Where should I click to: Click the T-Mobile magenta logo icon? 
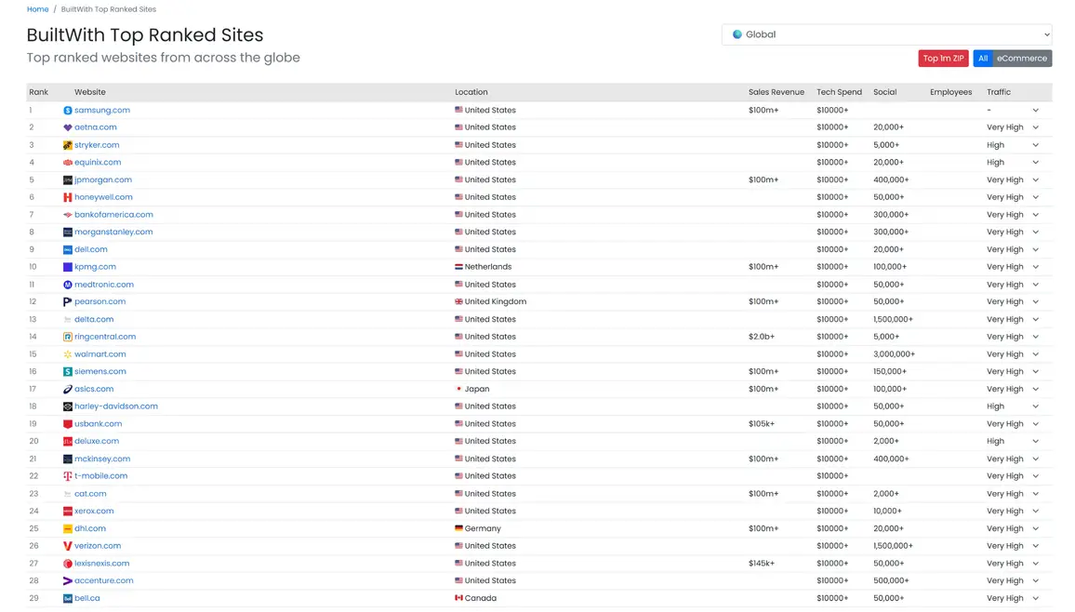[68, 476]
